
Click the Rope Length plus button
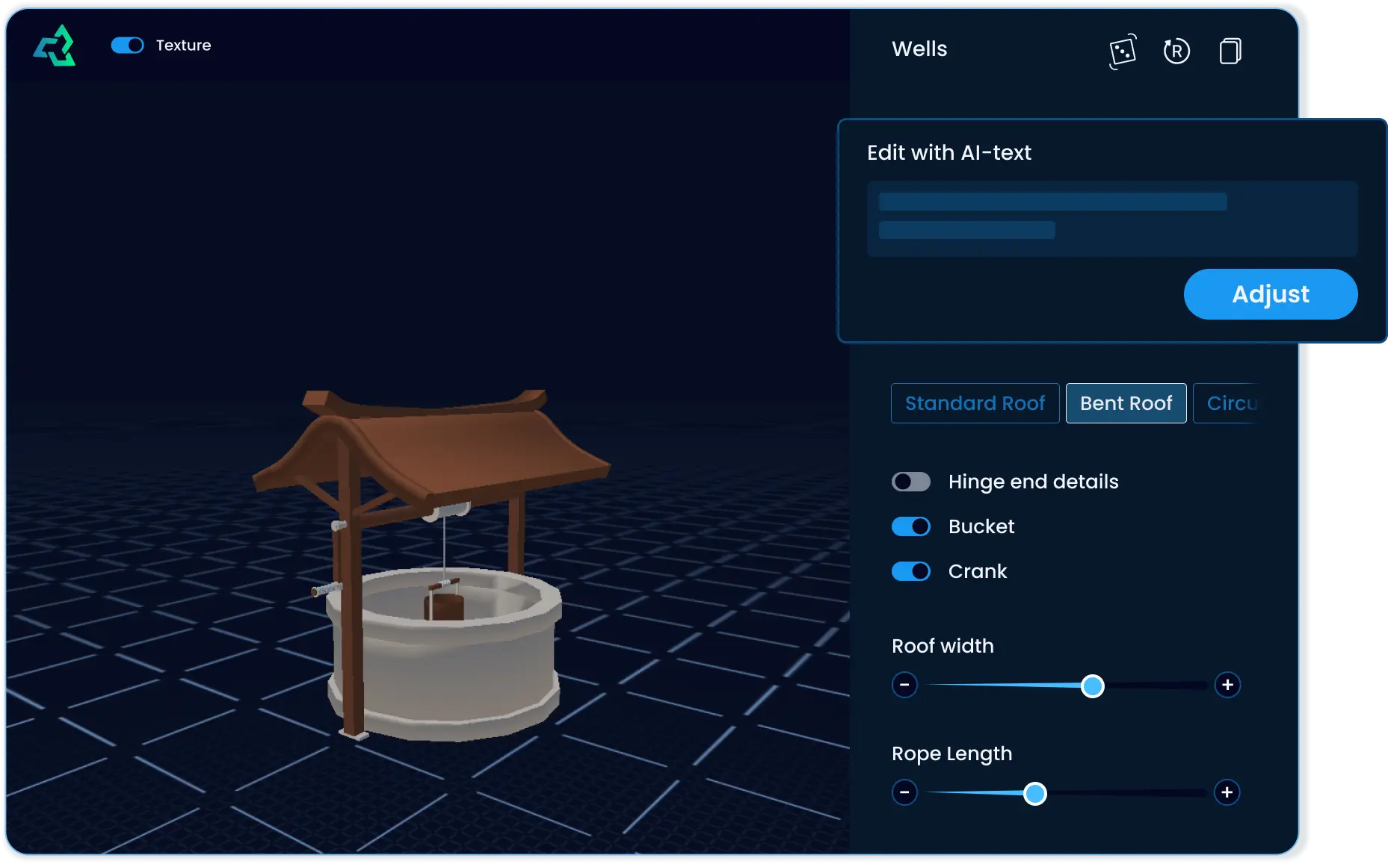click(x=1227, y=792)
